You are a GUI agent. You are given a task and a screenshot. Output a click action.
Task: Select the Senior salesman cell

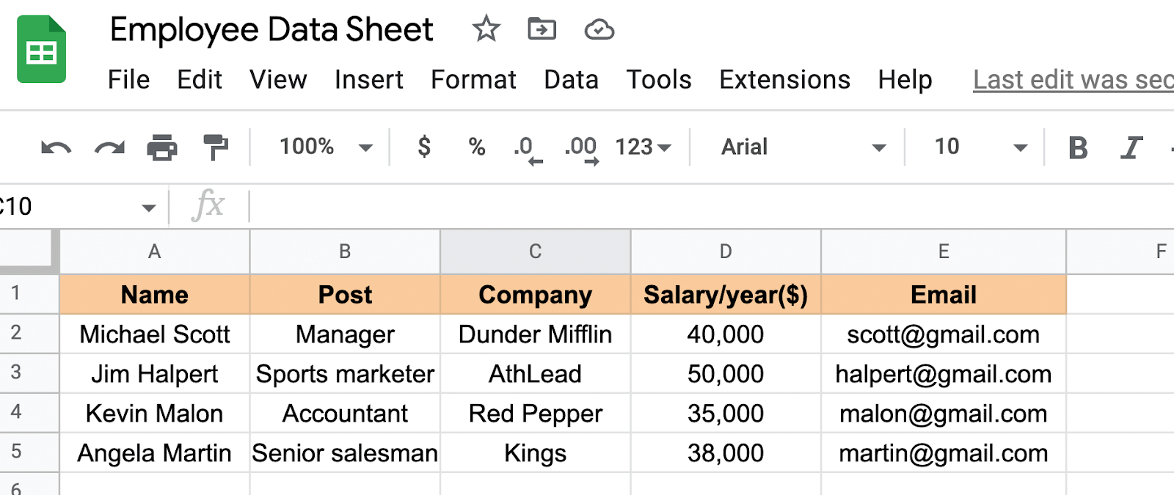coord(345,453)
